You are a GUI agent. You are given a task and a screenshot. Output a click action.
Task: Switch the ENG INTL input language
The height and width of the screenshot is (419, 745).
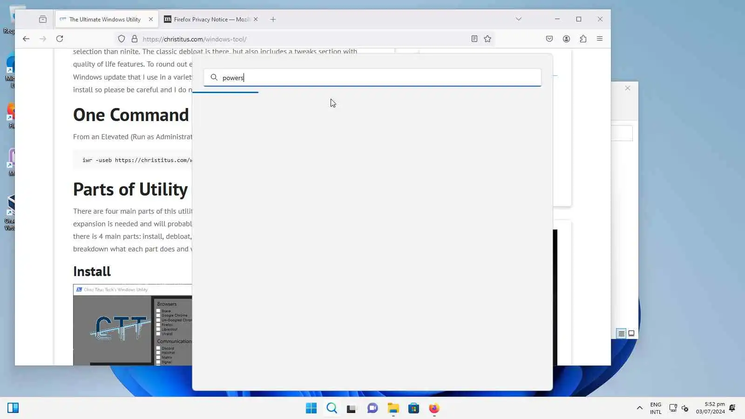coord(656,408)
